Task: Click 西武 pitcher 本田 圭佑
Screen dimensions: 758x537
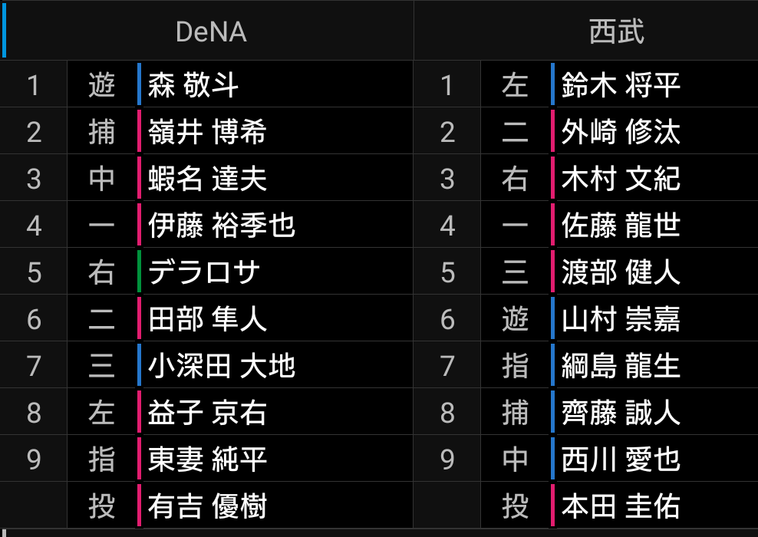Action: [x=621, y=506]
